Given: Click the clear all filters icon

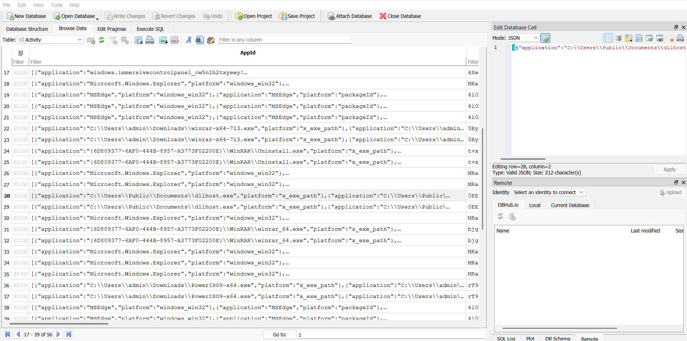Looking at the screenshot, I should pyautogui.click(x=113, y=40).
